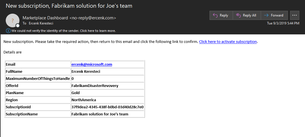
Task: Select the PlanName label cell
Action: (38, 93)
